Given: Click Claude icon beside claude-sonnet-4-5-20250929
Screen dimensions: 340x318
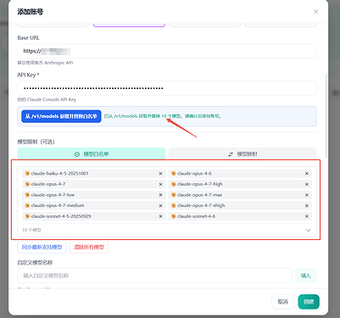Looking at the screenshot, I should [27, 216].
